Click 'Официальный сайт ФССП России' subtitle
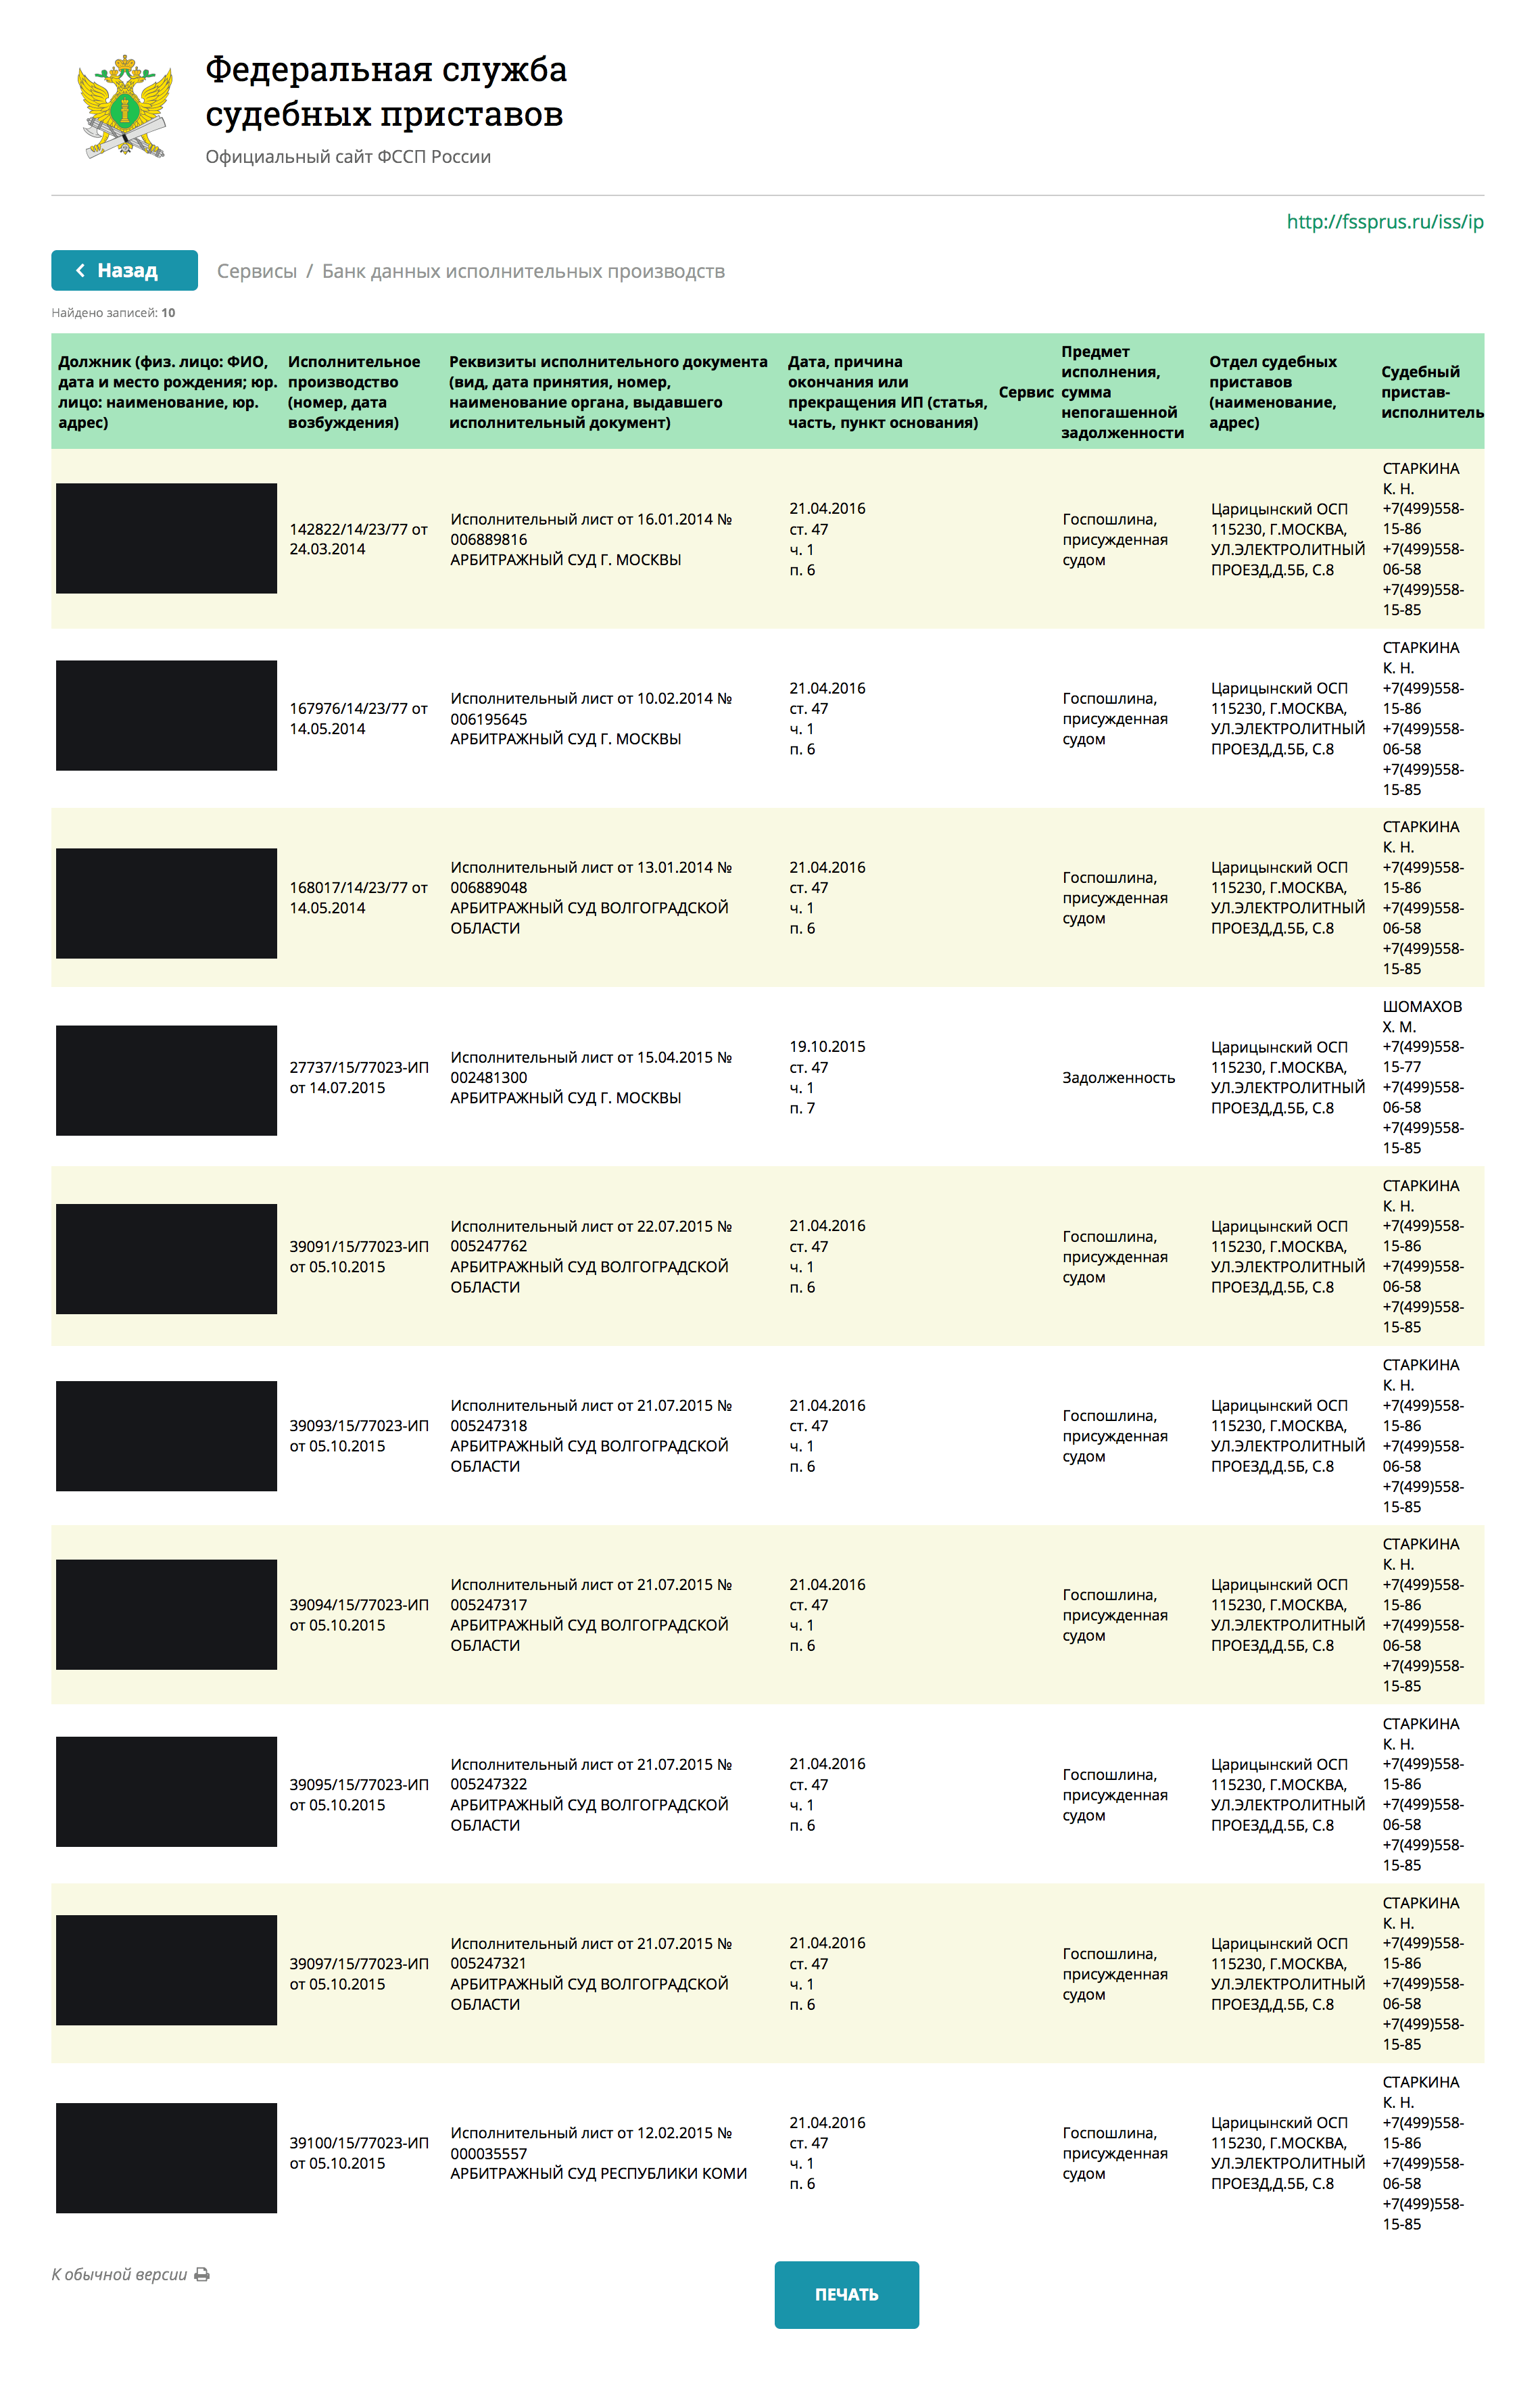This screenshot has width=1540, height=2408. [348, 157]
